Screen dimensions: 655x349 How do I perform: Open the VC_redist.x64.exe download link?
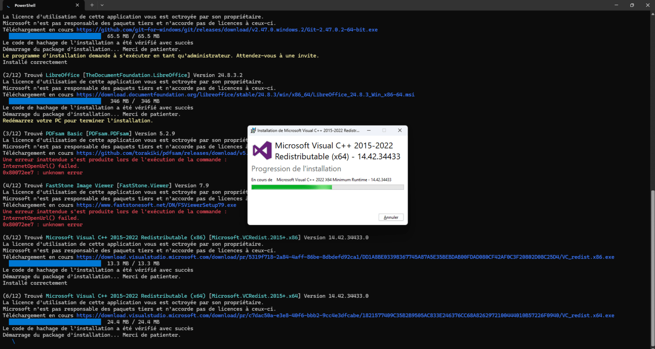coord(345,316)
